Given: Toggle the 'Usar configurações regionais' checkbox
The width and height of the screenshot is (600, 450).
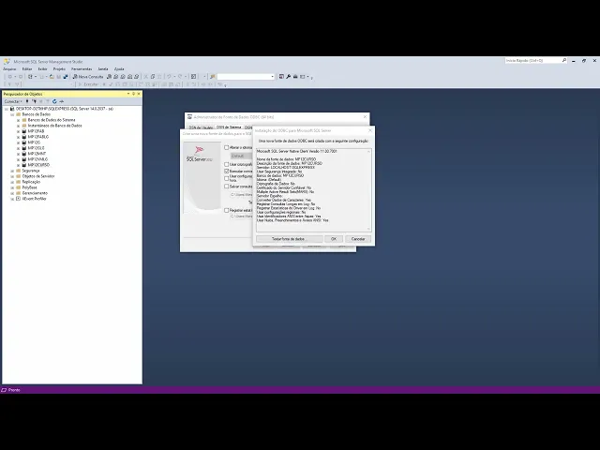Looking at the screenshot, I should pos(227,178).
